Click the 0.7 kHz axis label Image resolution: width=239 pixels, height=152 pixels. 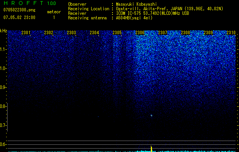pos(3,125)
